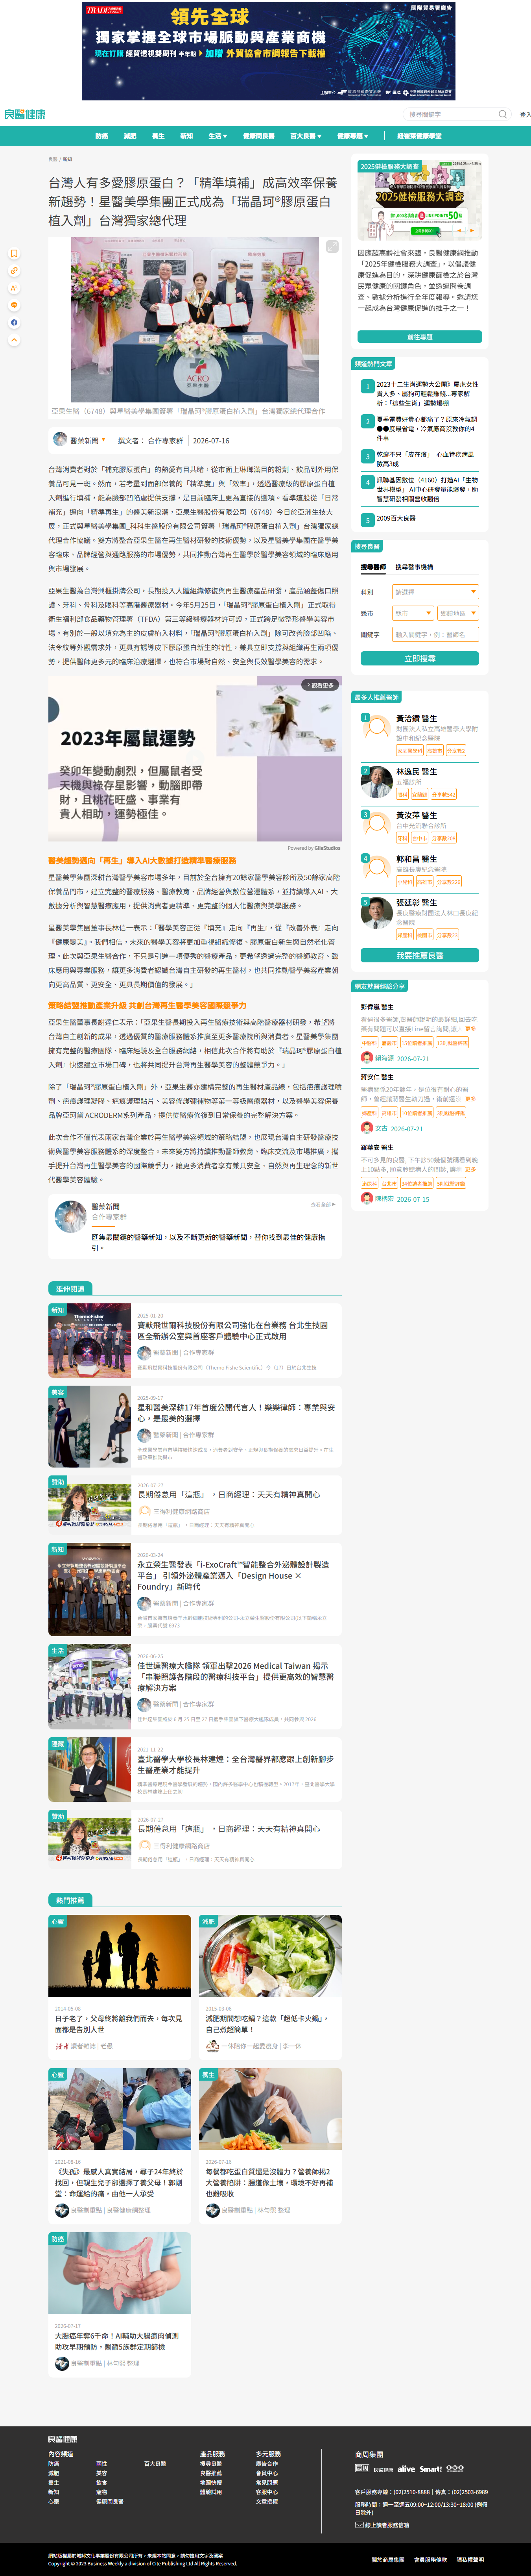Open the 減肥 navigation item
Screen dimensions: 531x2576
[x=130, y=136]
